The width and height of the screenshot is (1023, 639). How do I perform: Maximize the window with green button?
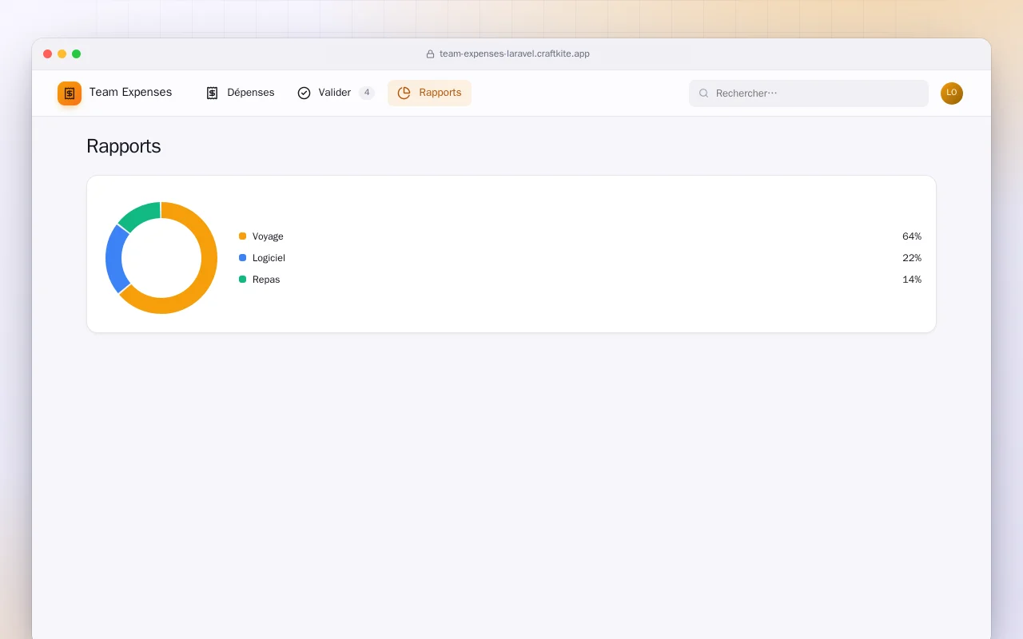[77, 54]
